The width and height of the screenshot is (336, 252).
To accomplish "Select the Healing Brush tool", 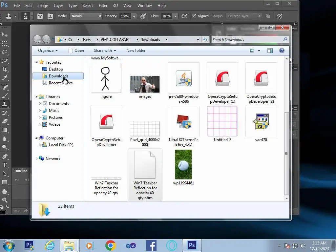I will click(x=5, y=87).
